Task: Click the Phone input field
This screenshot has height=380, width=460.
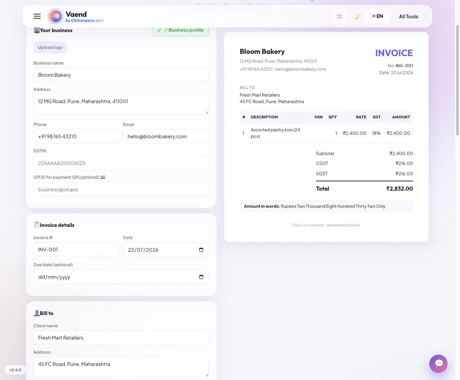Action: click(x=76, y=136)
